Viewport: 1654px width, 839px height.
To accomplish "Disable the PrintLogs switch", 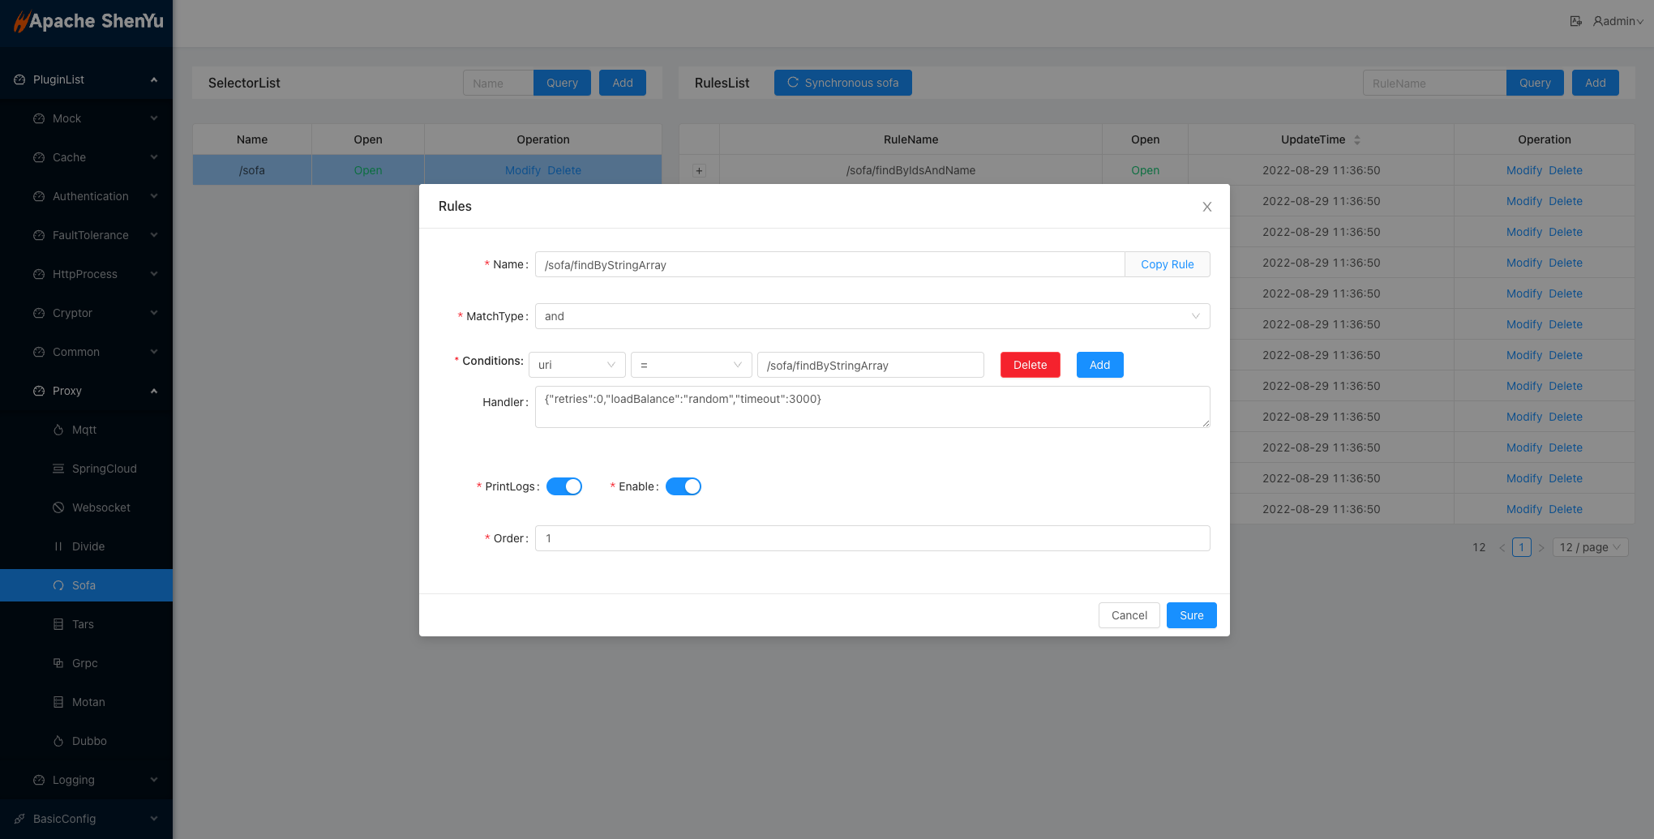I will coord(563,486).
